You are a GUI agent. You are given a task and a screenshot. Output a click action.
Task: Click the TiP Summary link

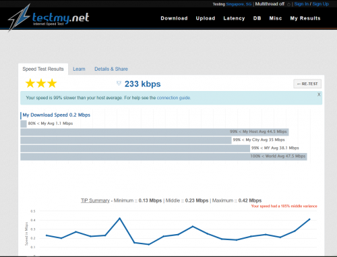[x=95, y=200]
